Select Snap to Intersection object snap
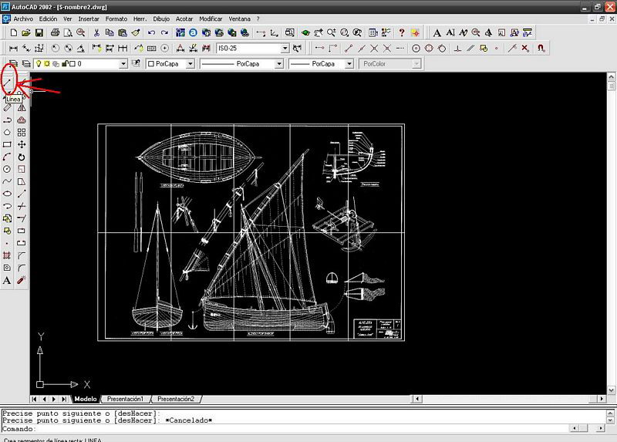The width and height of the screenshot is (617, 442). coord(374,49)
